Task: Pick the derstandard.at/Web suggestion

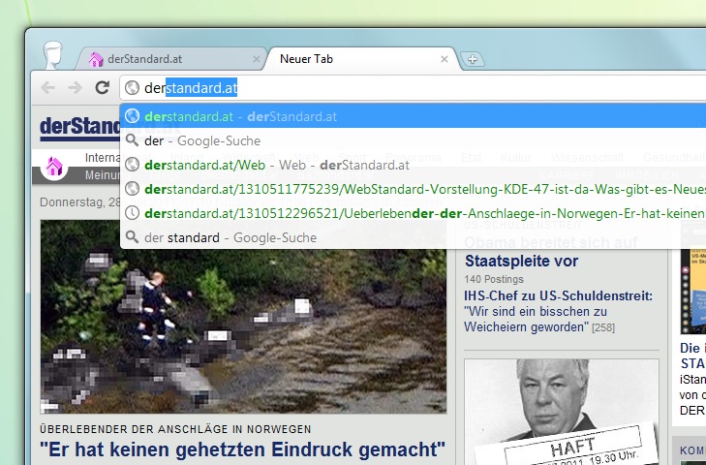Action: pos(413,165)
